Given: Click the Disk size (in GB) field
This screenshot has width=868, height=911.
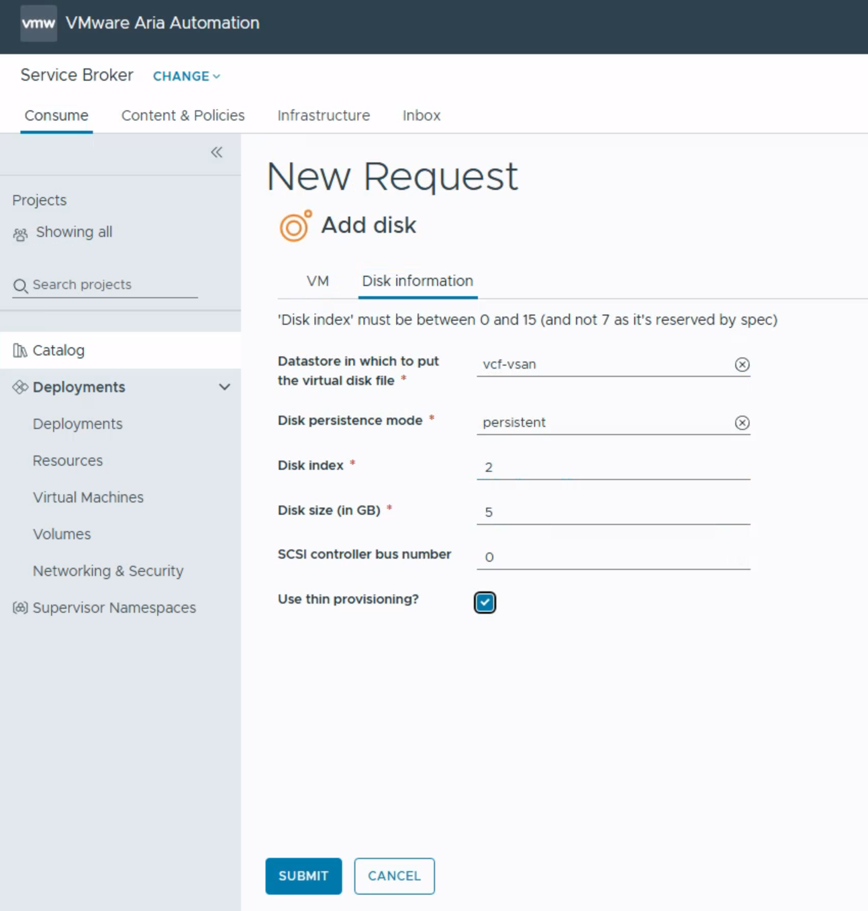Looking at the screenshot, I should point(613,512).
